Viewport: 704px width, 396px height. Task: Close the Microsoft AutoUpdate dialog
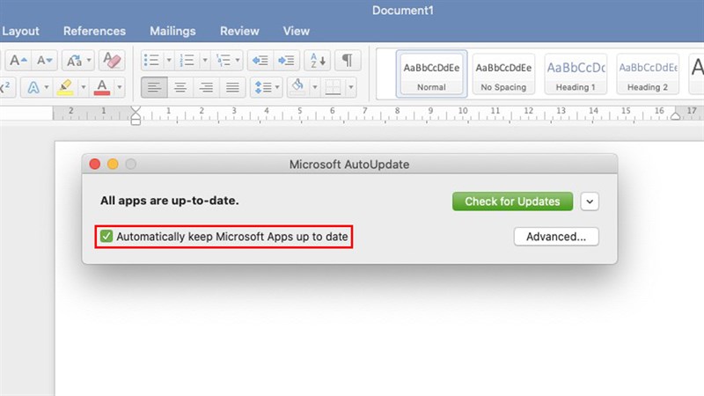[x=95, y=165]
